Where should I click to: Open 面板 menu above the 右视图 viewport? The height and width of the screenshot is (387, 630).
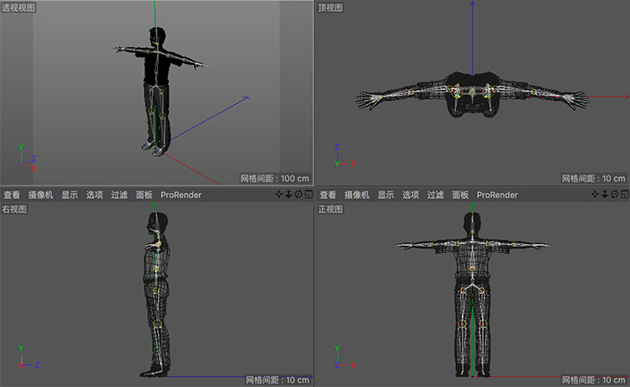click(144, 195)
